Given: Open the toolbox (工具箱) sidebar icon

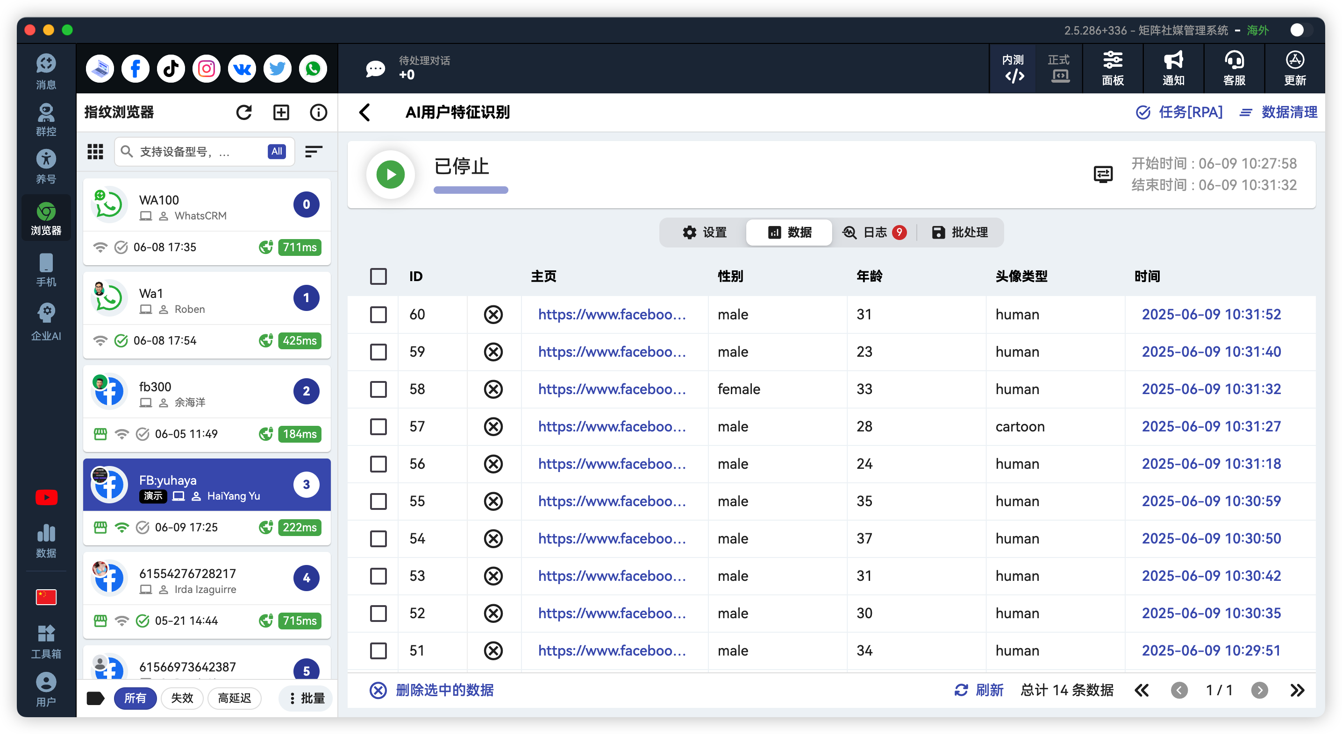Looking at the screenshot, I should 46,642.
